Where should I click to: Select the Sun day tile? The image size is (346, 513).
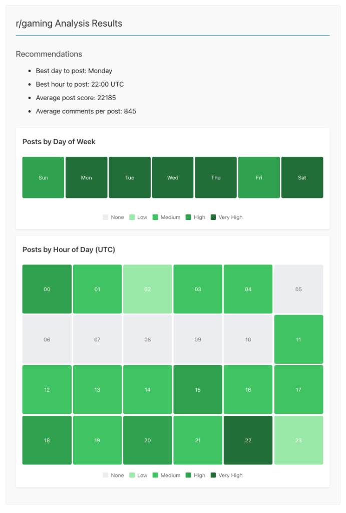[x=43, y=177]
